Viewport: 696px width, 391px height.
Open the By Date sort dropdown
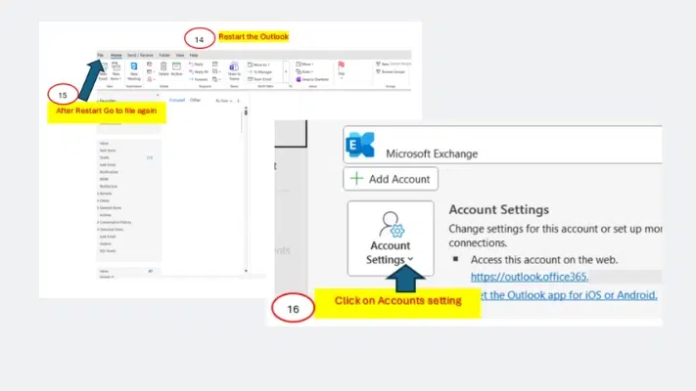[x=224, y=101]
